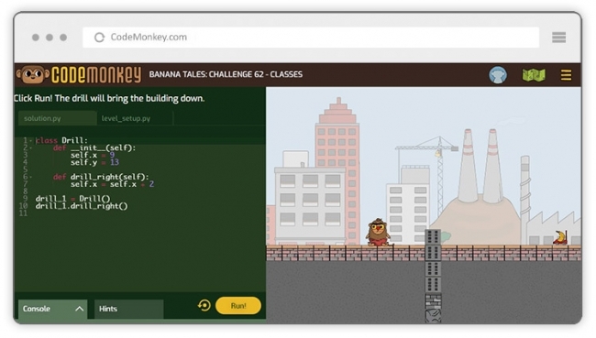
Task: Click the CodeMonkey.com address bar
Action: click(x=311, y=38)
